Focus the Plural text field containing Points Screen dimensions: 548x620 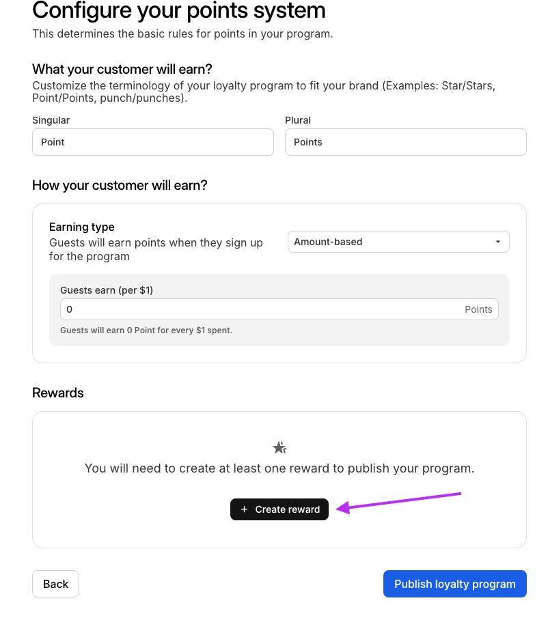coord(405,142)
